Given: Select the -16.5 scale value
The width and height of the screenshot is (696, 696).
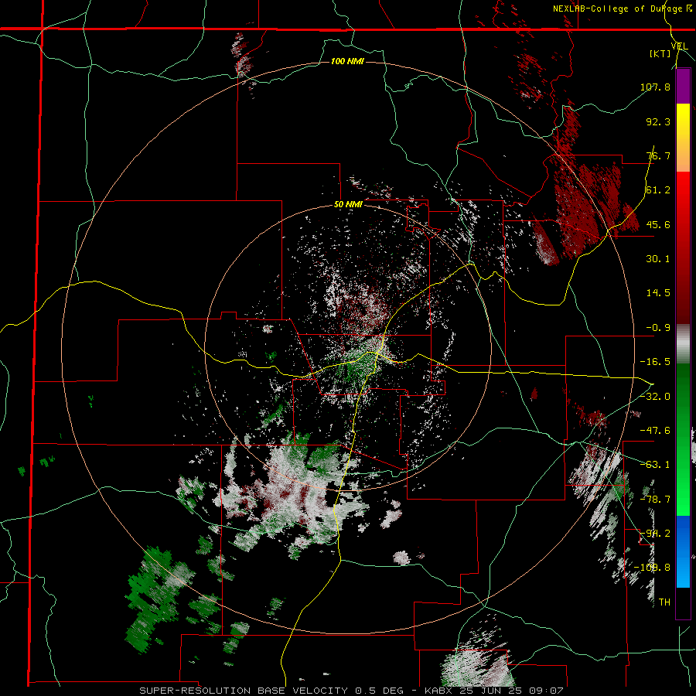Looking at the screenshot, I should pyautogui.click(x=655, y=362).
